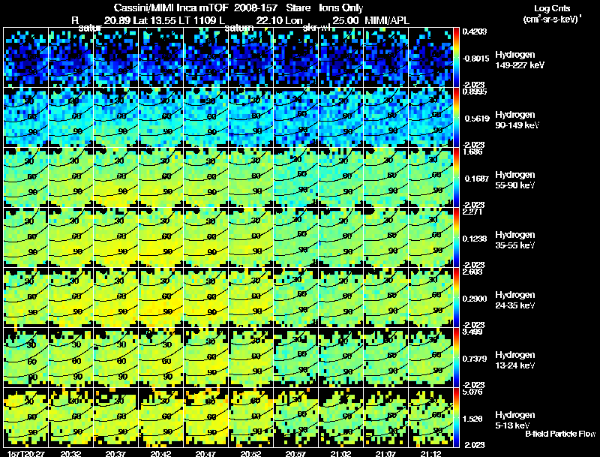This screenshot has height=457, width=600.
Task: Select the Hydrogen 149-227 keV label
Action: pyautogui.click(x=519, y=60)
